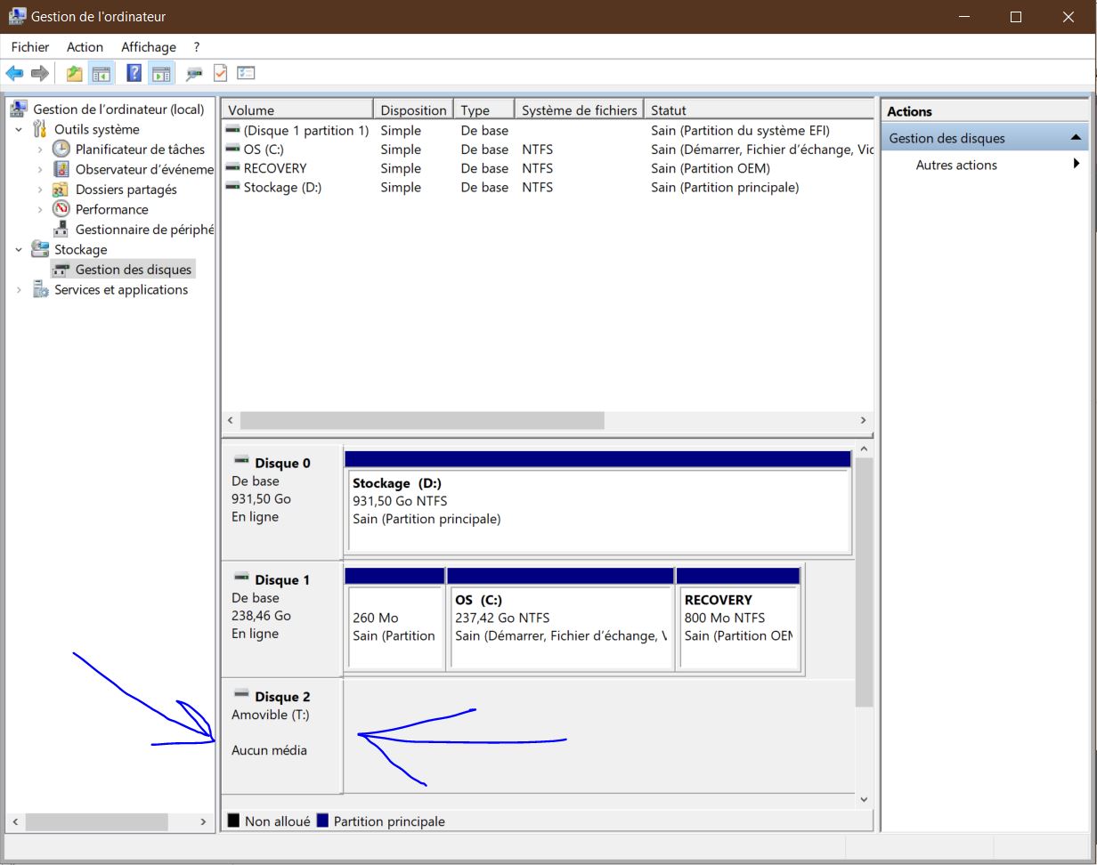The width and height of the screenshot is (1097, 865).
Task: Collapse the Gestion des disques actions section
Action: pos(1075,138)
